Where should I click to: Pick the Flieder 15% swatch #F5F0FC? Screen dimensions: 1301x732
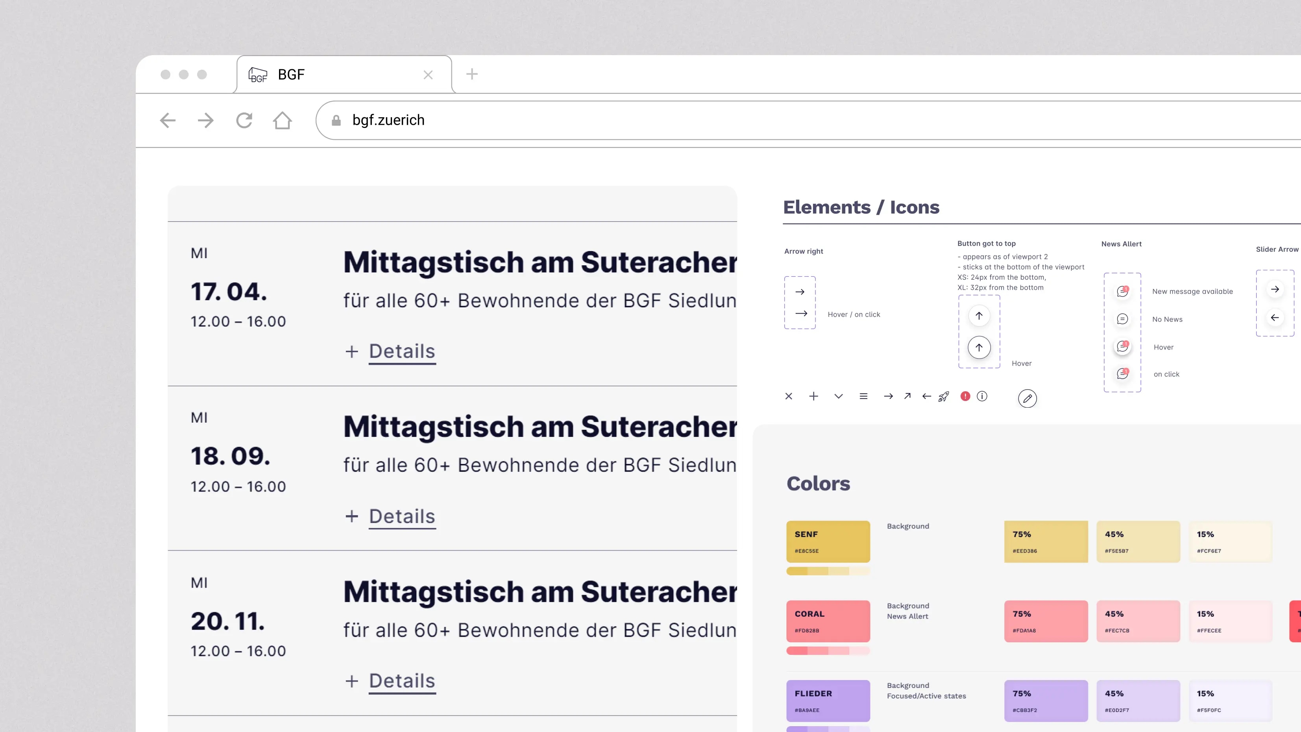point(1230,701)
